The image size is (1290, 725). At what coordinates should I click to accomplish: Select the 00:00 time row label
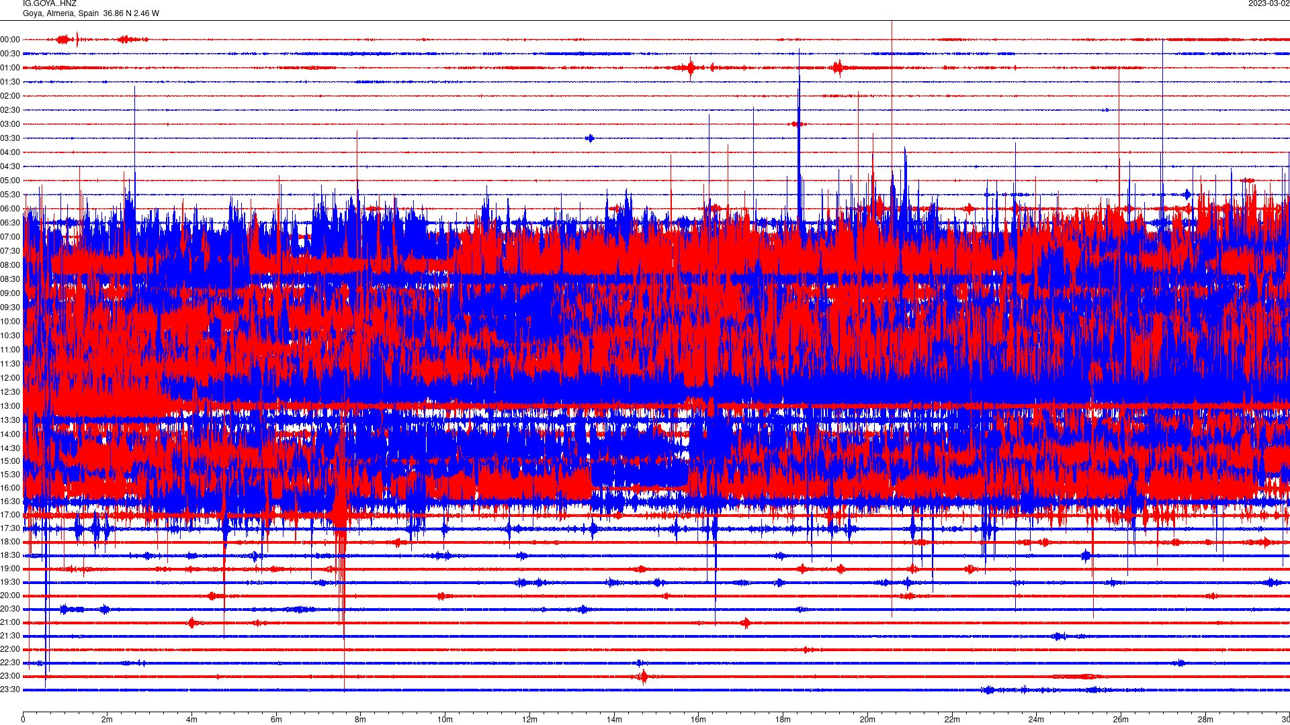point(10,40)
